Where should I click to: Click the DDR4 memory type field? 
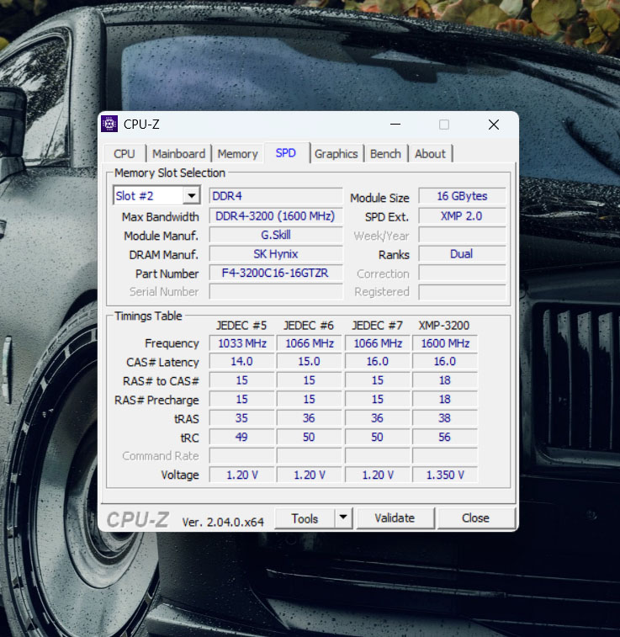tap(276, 196)
